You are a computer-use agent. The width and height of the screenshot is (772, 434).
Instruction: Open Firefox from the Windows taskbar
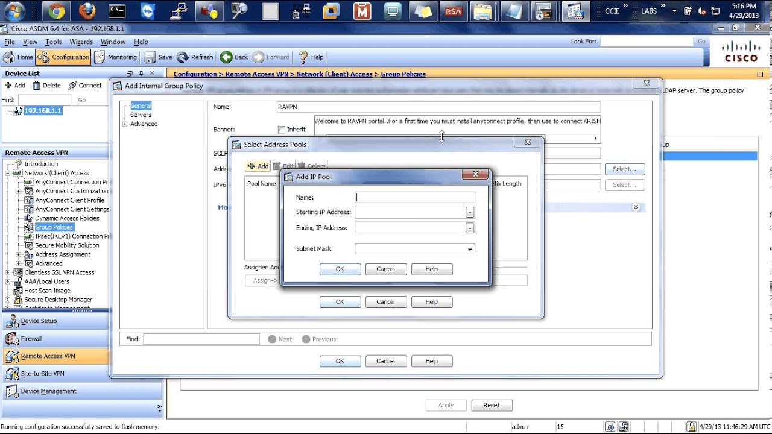[x=88, y=11]
